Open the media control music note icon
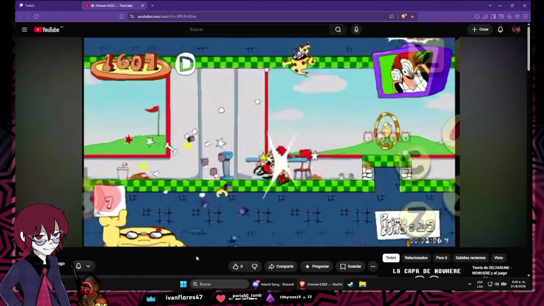 click(x=485, y=16)
